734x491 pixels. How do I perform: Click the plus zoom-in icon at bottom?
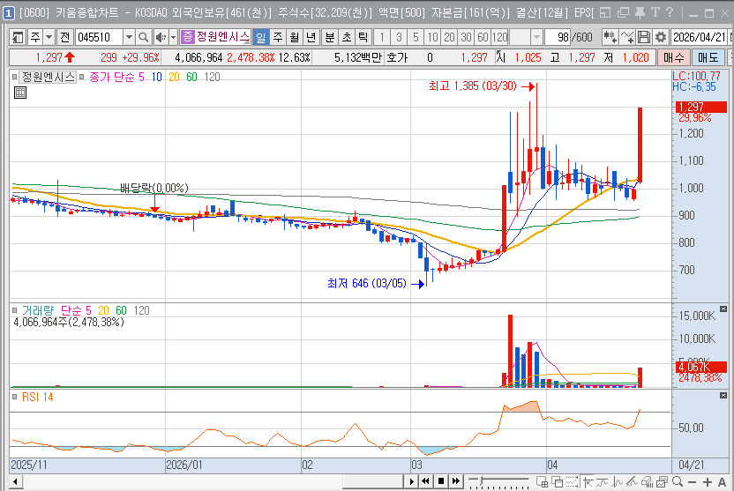tap(707, 481)
